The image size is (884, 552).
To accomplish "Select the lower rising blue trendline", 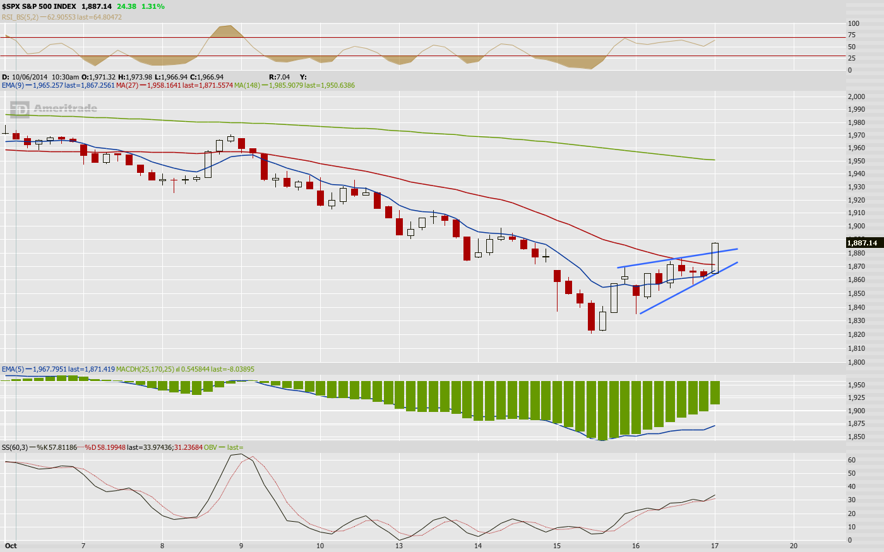I will 688,288.
